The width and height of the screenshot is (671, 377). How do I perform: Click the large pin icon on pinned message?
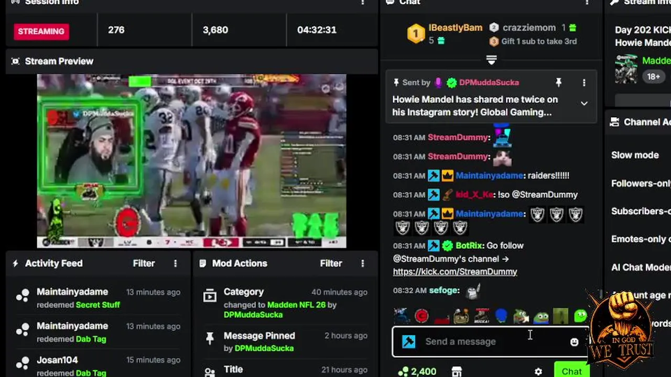pyautogui.click(x=559, y=82)
